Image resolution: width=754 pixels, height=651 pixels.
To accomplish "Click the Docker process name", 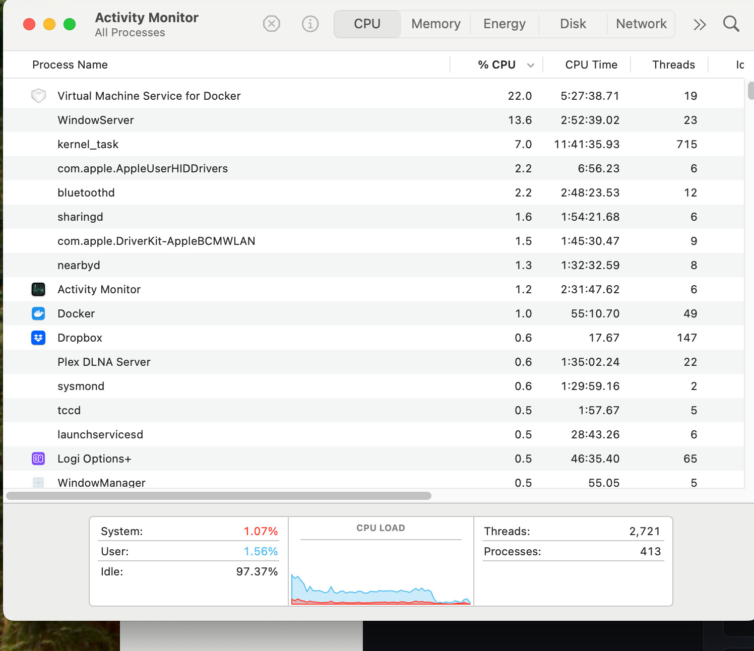I will point(76,313).
